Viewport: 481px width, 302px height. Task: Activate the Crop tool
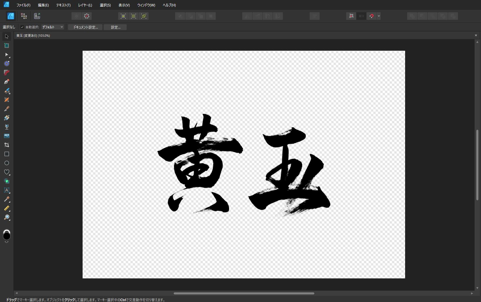pyautogui.click(x=7, y=145)
